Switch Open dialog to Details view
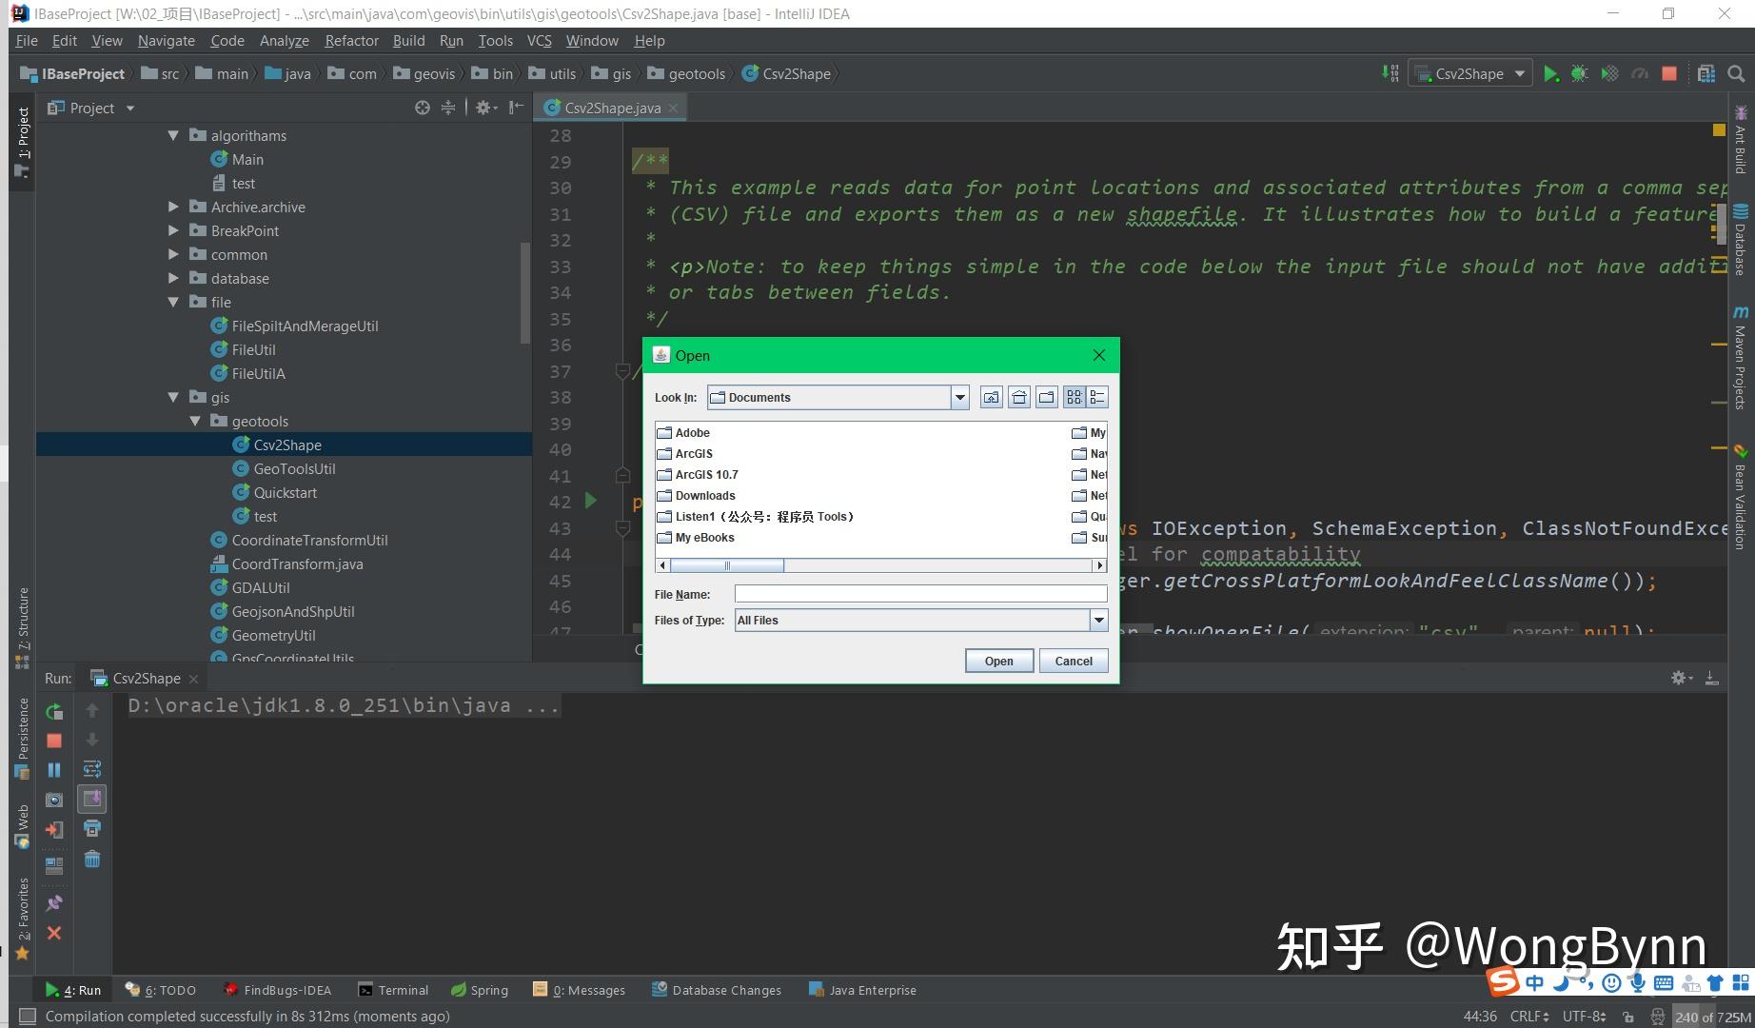The width and height of the screenshot is (1755, 1028). [1097, 398]
